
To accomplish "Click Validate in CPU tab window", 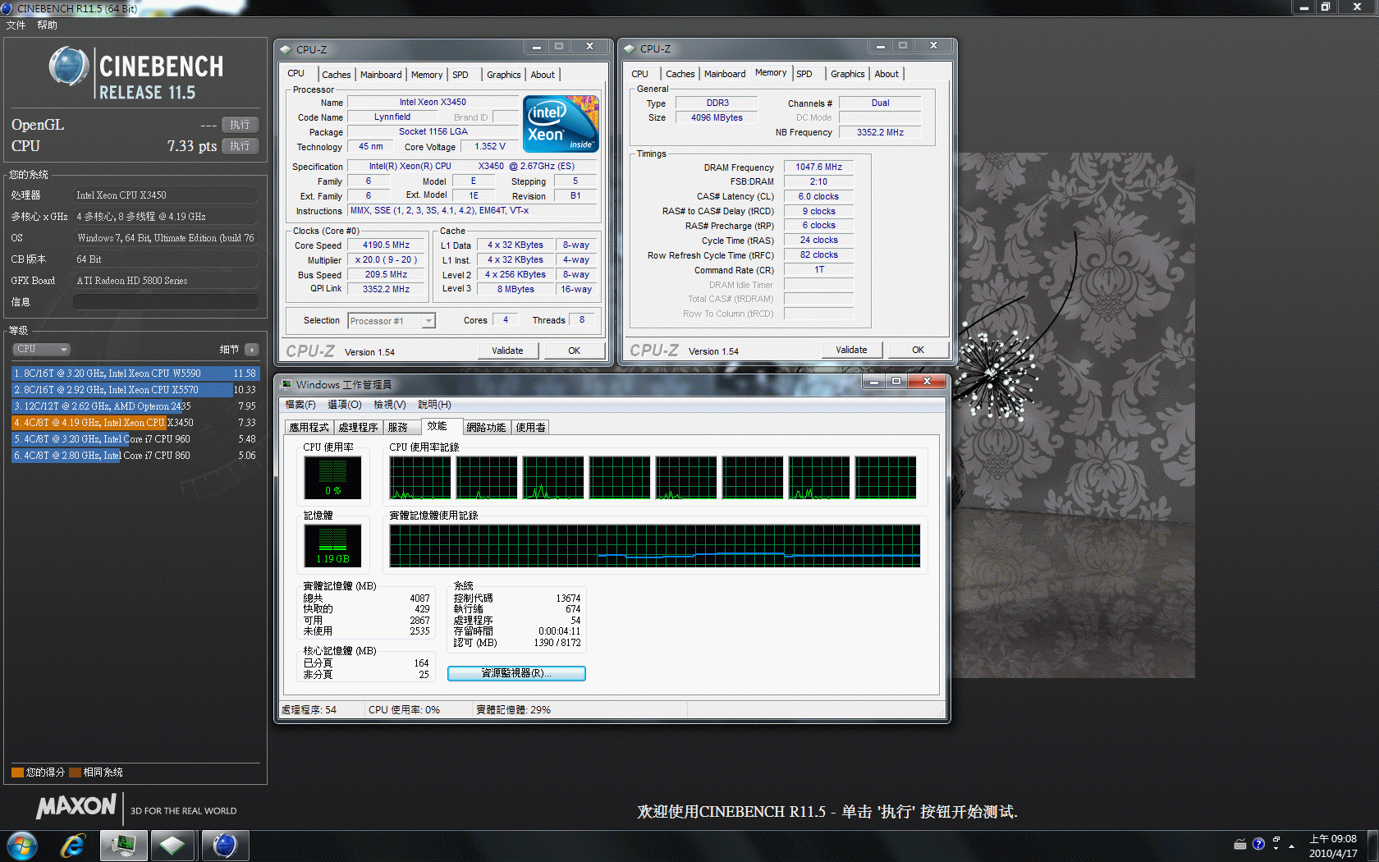I will (x=507, y=351).
